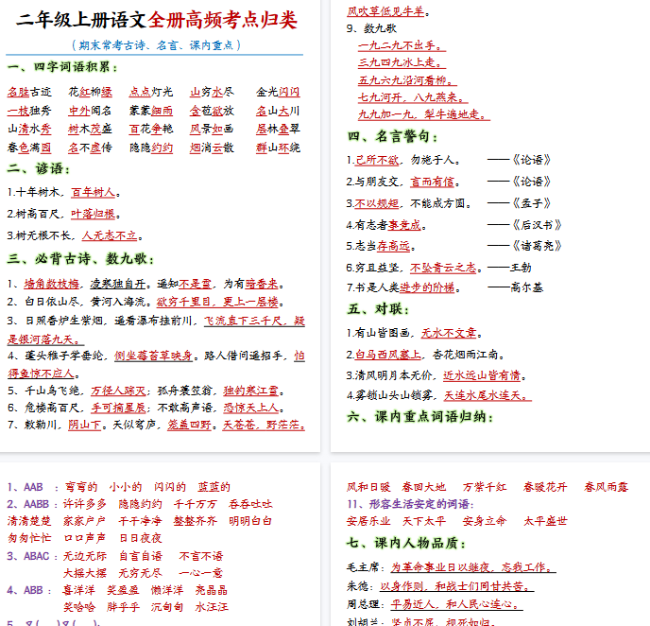Click the word '万紫千红'

485,487
